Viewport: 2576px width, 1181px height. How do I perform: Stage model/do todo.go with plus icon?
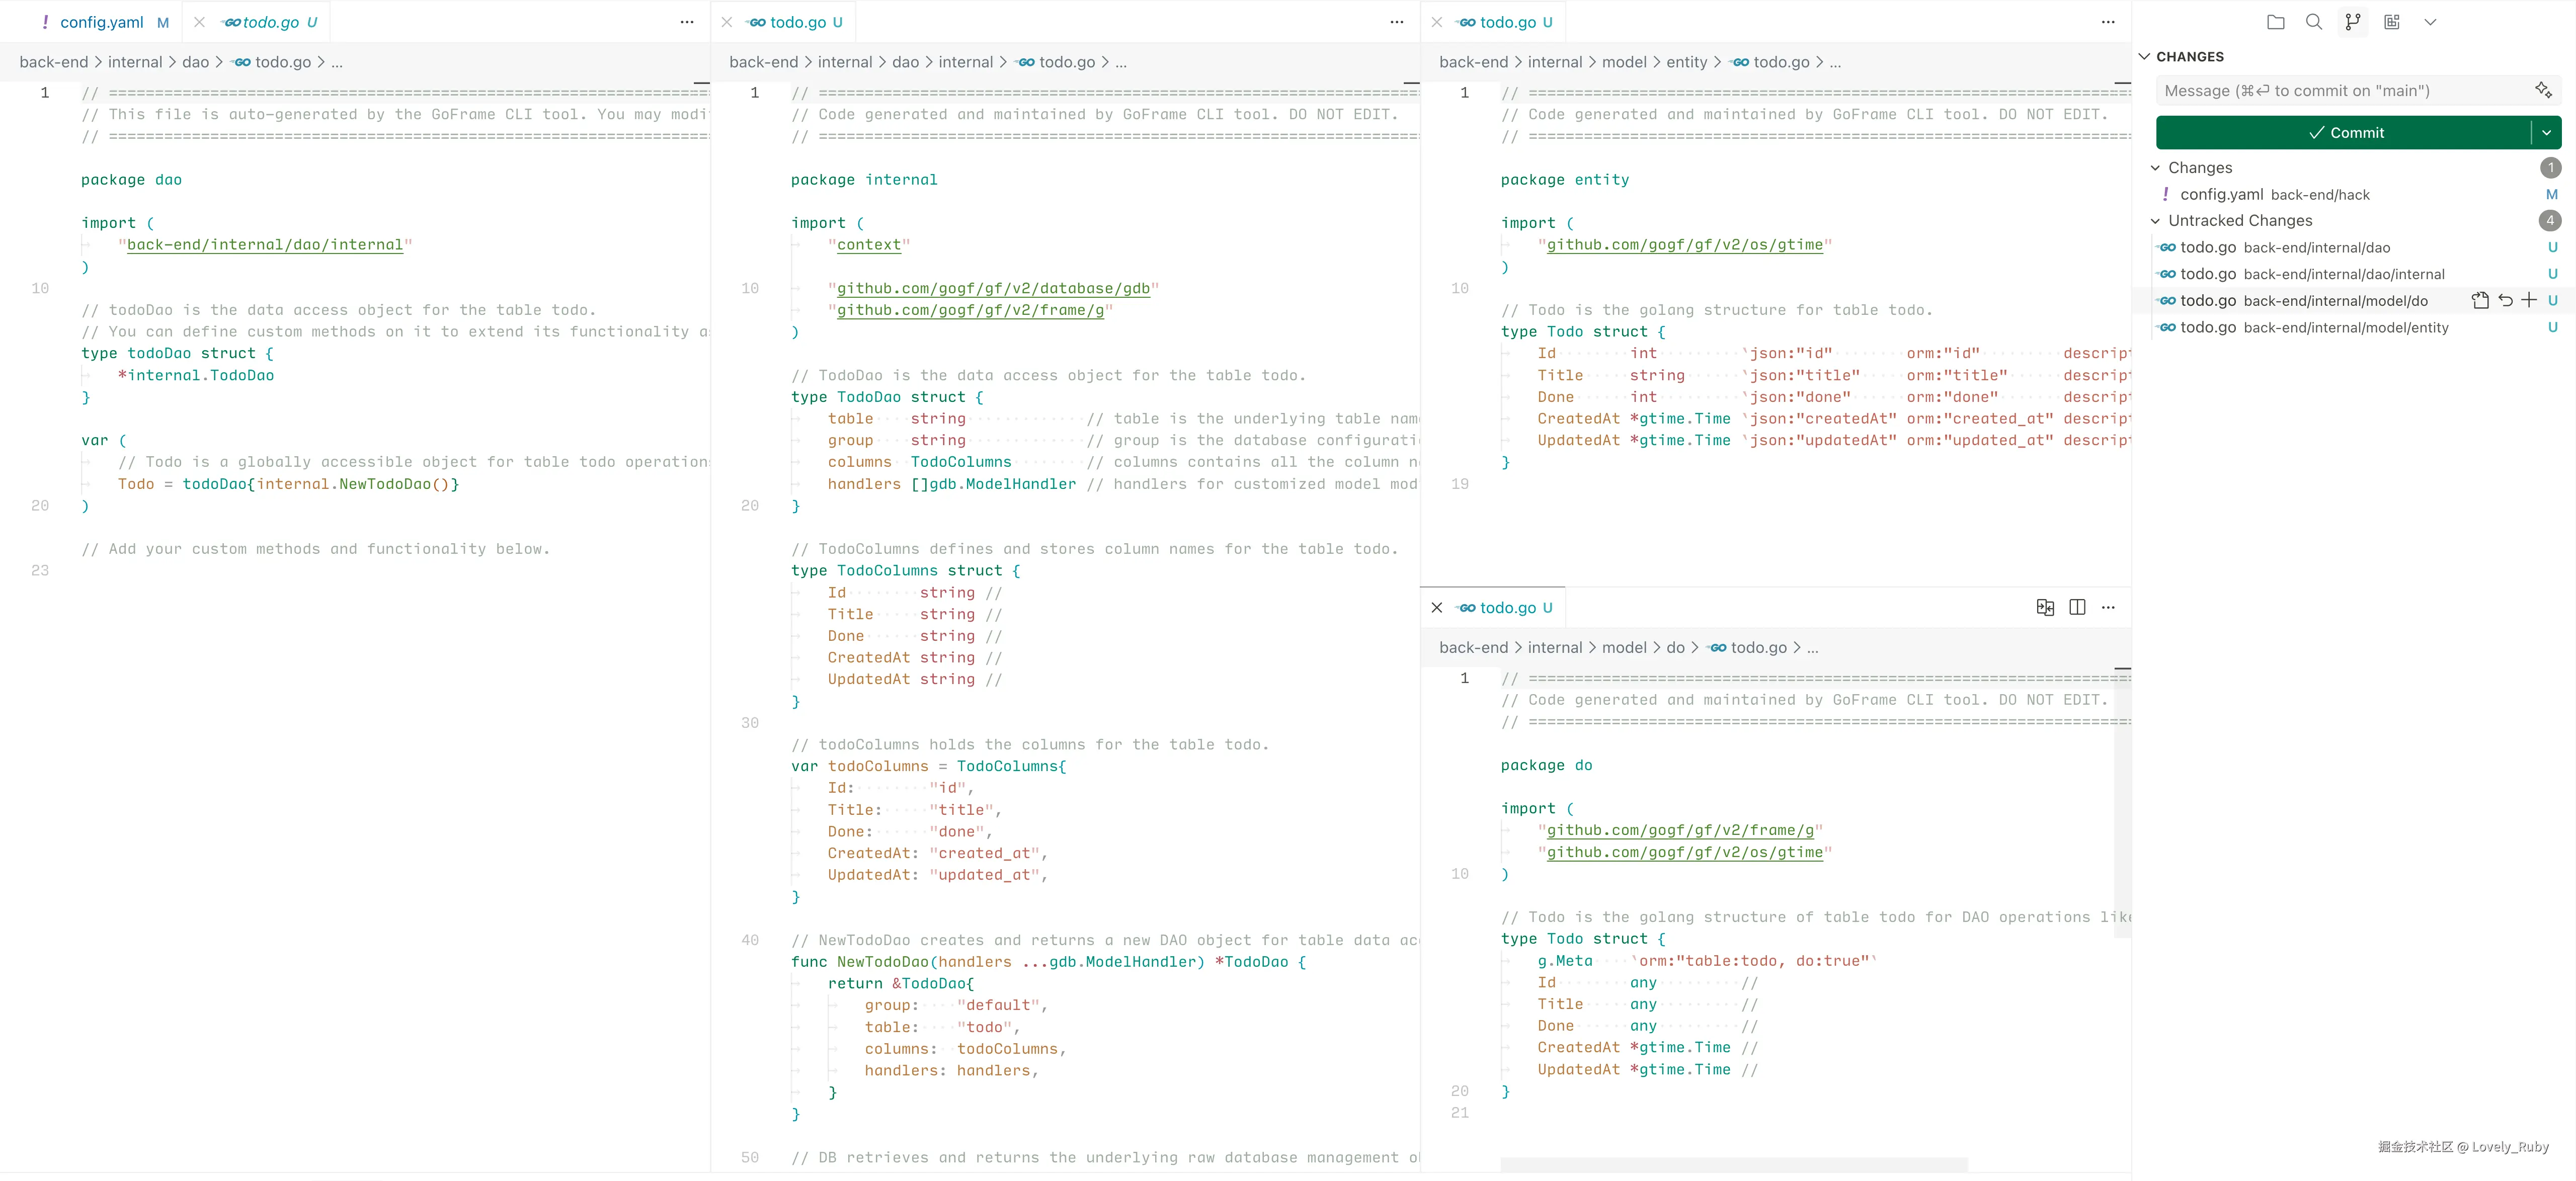(x=2528, y=300)
